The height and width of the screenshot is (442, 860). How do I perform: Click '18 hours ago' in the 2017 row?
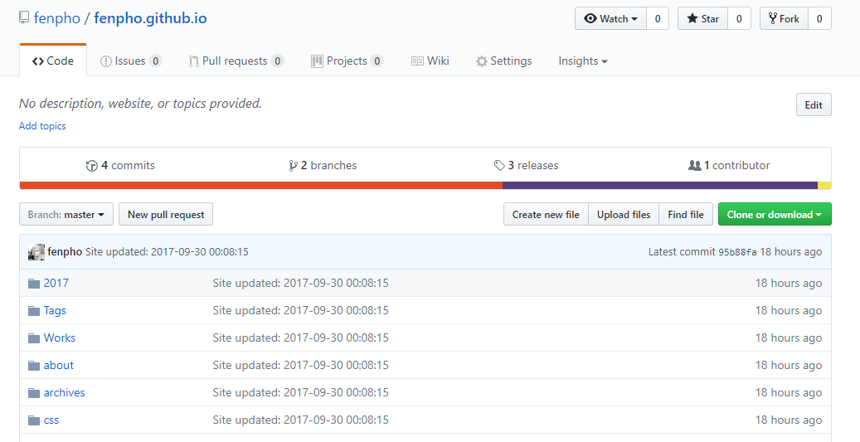coord(788,283)
